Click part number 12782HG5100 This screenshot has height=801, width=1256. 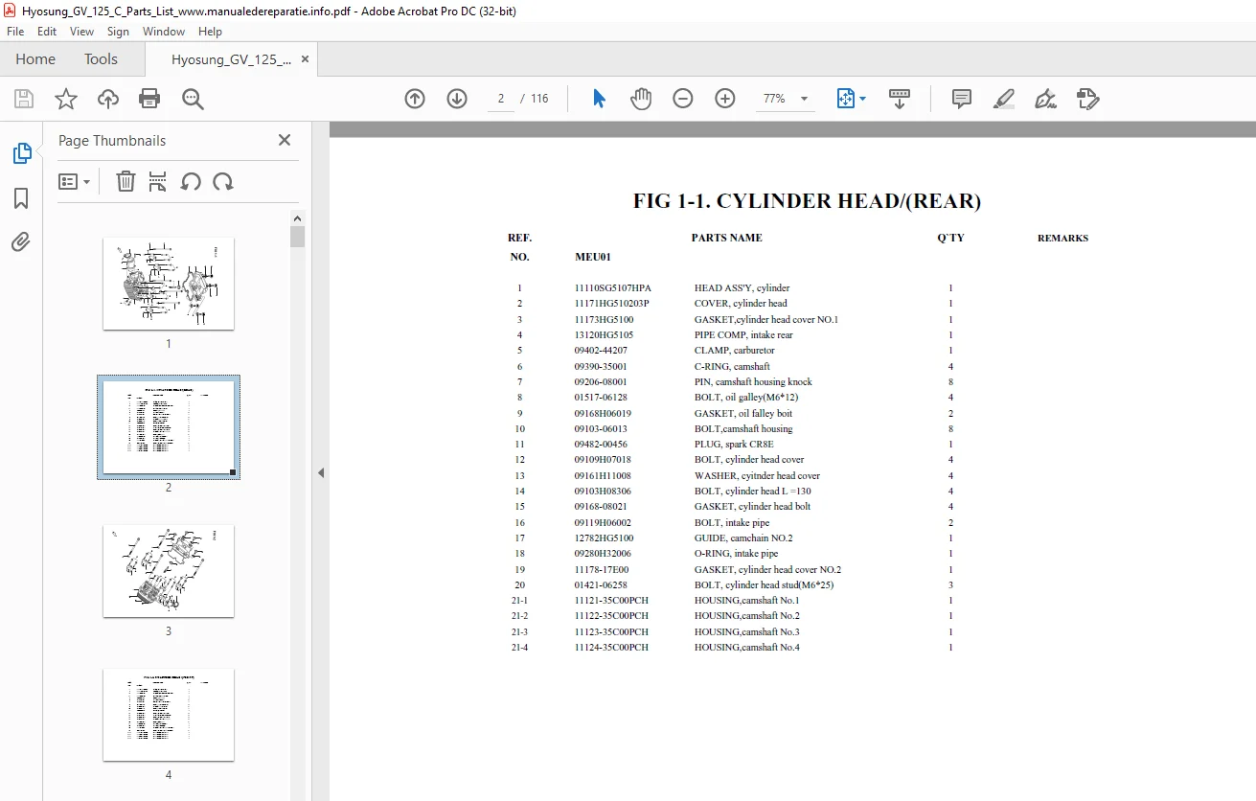pos(604,538)
